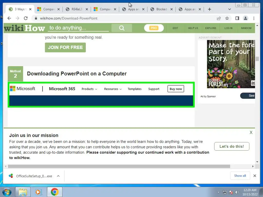263x197 pixels.
Task: Close the Blocked tab
Action: pyautogui.click(x=171, y=9)
